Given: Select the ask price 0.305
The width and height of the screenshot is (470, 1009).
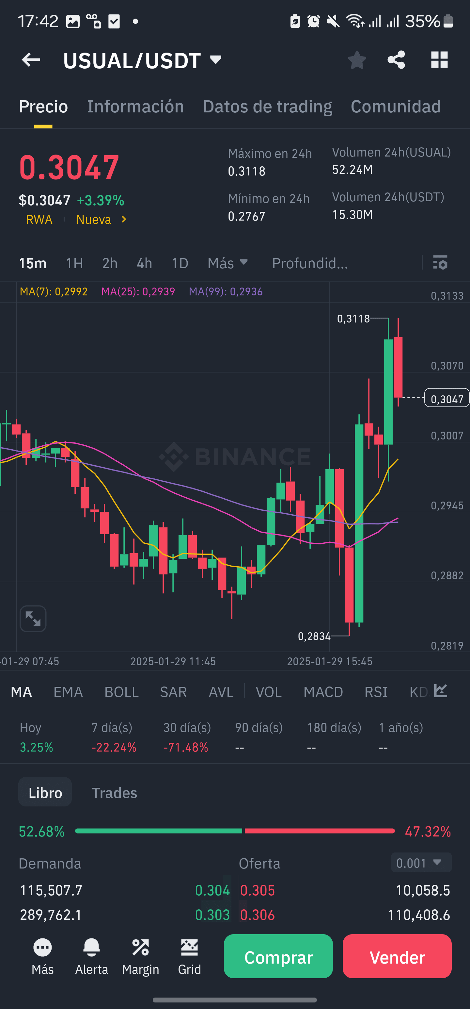Looking at the screenshot, I should click(x=258, y=890).
